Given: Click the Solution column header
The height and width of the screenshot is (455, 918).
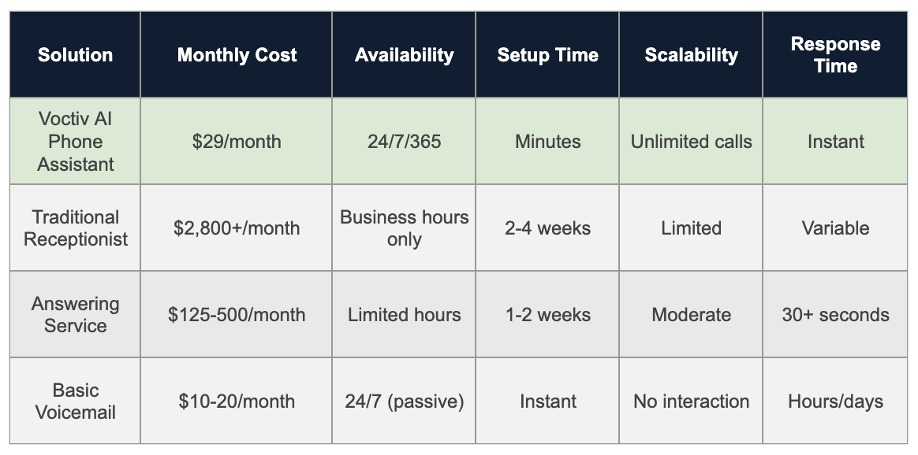Looking at the screenshot, I should tap(76, 55).
